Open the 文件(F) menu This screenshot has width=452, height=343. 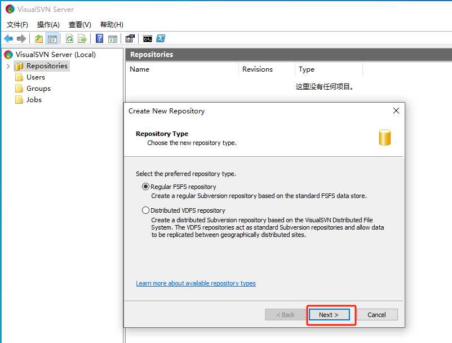(17, 24)
